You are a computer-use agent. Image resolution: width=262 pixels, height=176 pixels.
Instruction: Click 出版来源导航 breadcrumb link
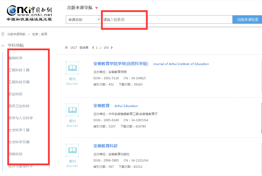16,34
